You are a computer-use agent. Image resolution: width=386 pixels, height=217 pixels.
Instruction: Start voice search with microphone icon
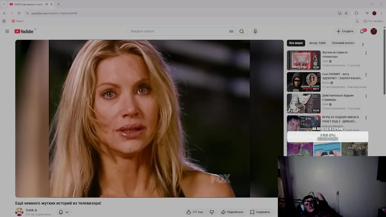[x=255, y=31]
